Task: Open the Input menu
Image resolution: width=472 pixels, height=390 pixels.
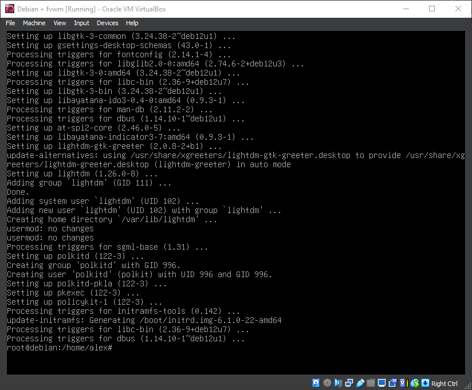Action: point(81,23)
